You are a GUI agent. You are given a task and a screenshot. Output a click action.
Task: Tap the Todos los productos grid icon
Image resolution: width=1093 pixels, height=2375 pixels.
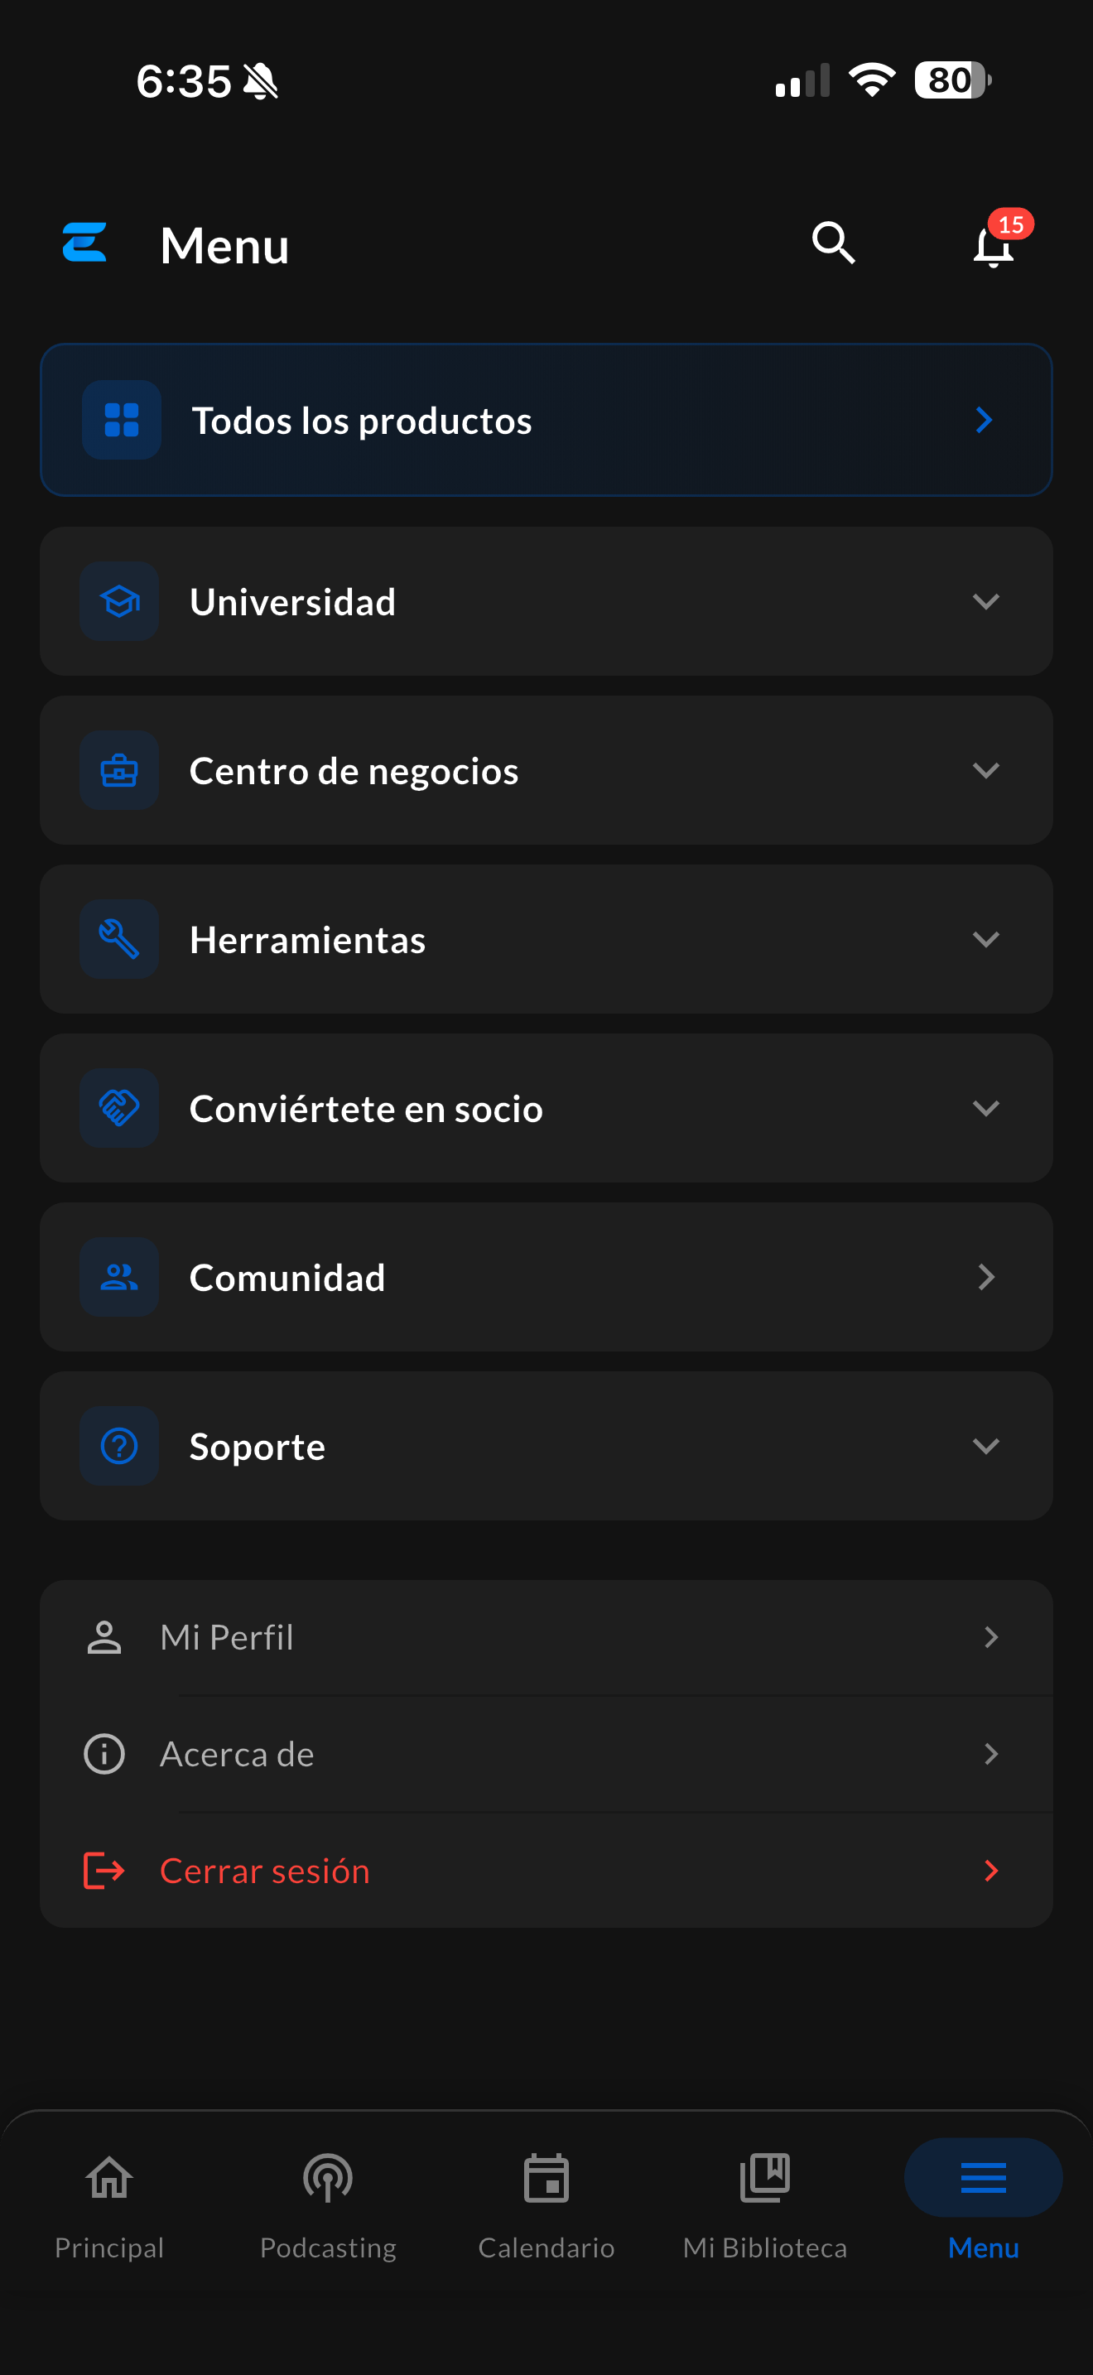pos(122,421)
